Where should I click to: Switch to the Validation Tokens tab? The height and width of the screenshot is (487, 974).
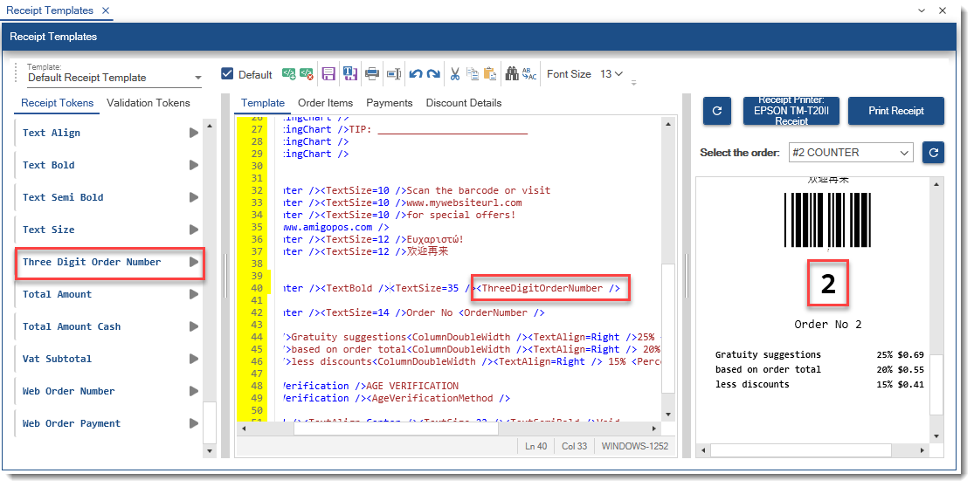click(148, 103)
